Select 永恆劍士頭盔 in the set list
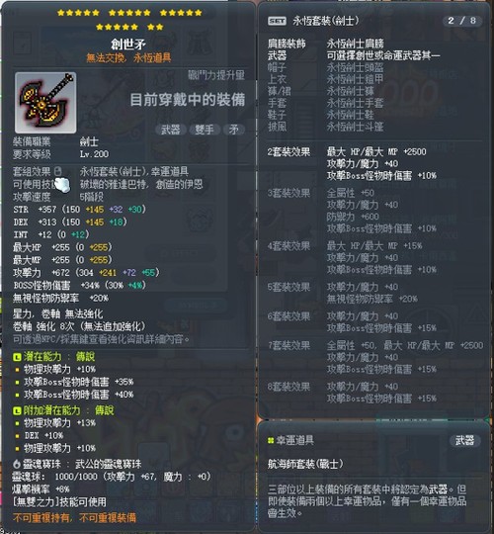Viewport: 494px width, 534px height. pyautogui.click(x=356, y=68)
